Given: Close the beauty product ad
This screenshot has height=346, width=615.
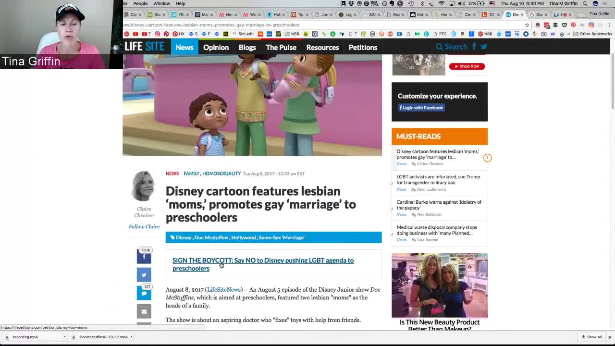Looking at the screenshot, I should tap(485, 255).
